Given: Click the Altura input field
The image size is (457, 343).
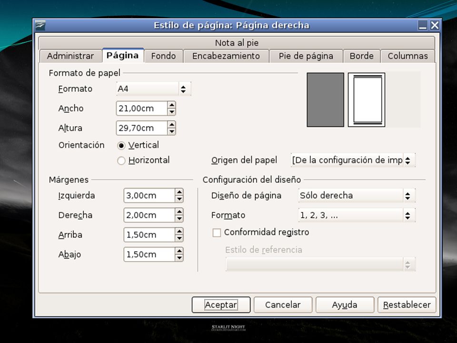Looking at the screenshot, I should [142, 128].
